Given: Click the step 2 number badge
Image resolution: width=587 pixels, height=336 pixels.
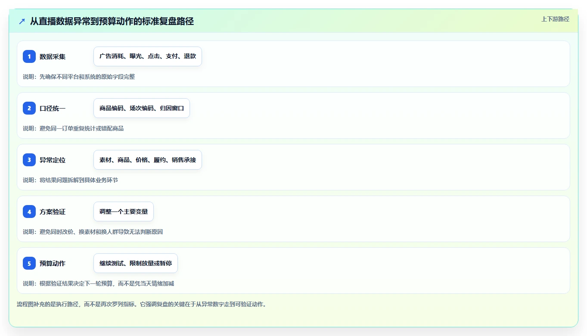Looking at the screenshot, I should coord(29,108).
